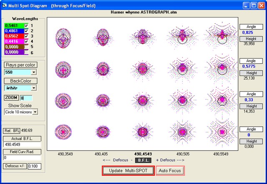The height and width of the screenshot is (184, 267).
Task: Open the Circle 10 microns scale dropdown
Action: [35, 112]
